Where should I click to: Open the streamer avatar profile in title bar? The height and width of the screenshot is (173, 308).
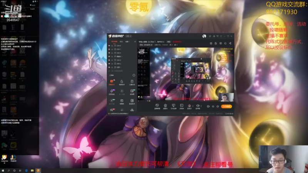tap(204, 36)
